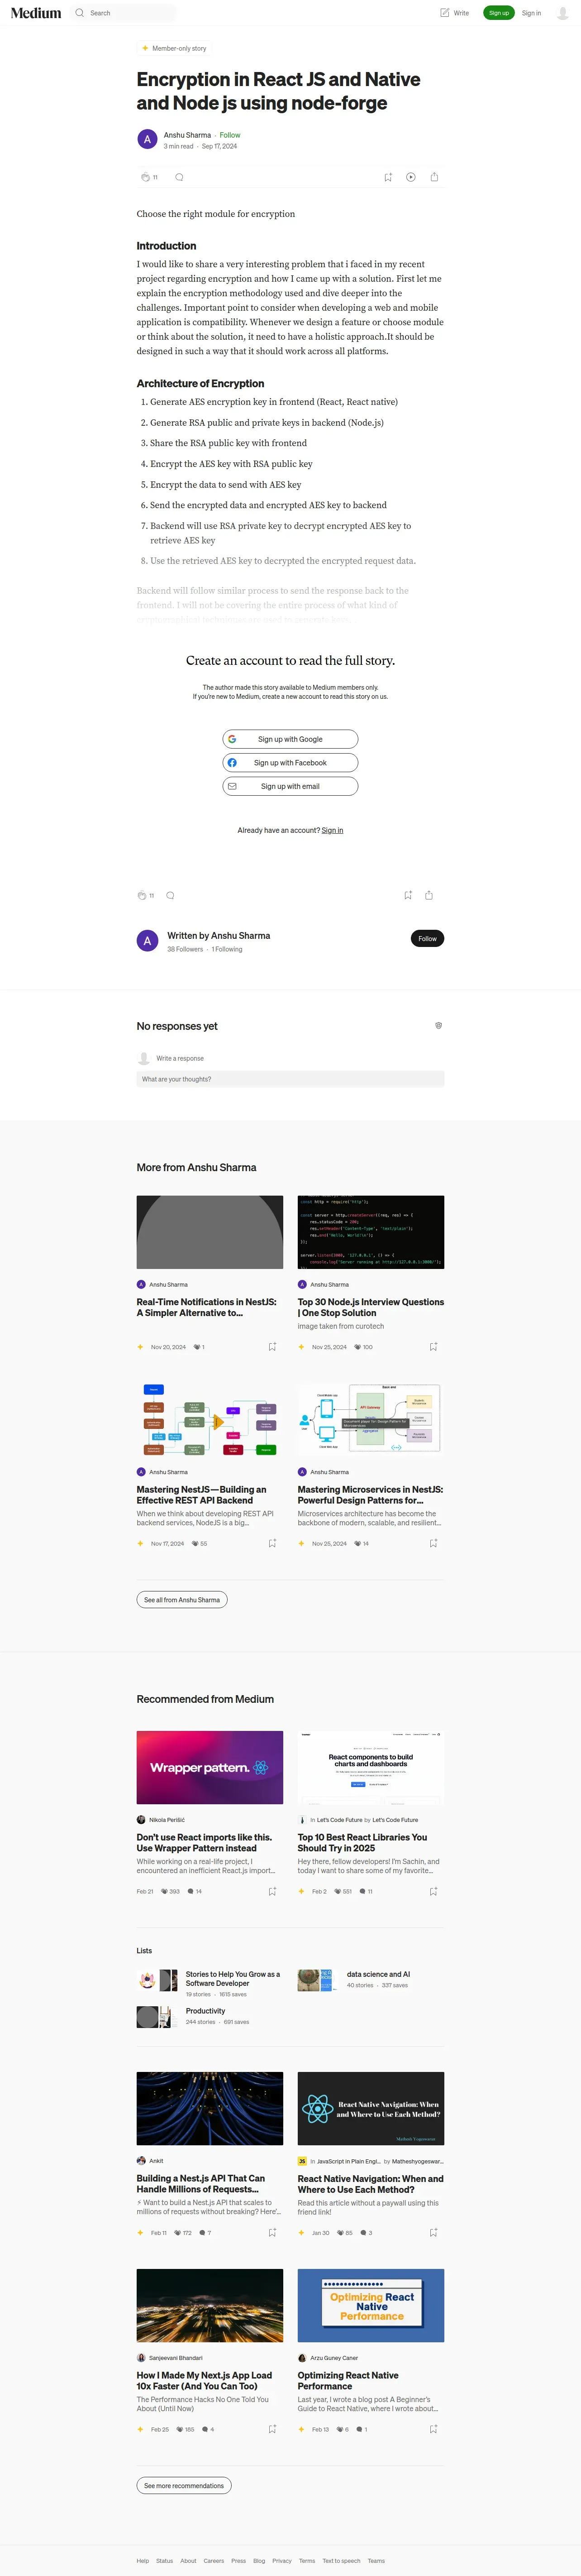Bookmark the Don't use React imports card

pyautogui.click(x=272, y=1891)
